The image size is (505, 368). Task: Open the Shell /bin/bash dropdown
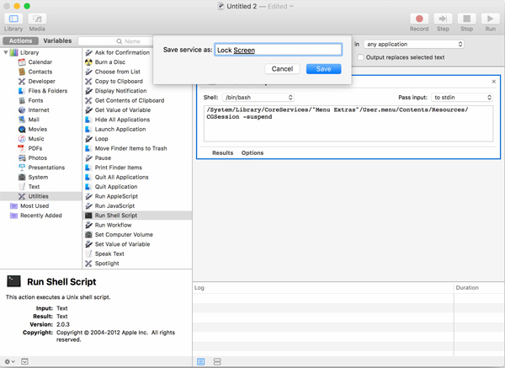click(x=258, y=98)
